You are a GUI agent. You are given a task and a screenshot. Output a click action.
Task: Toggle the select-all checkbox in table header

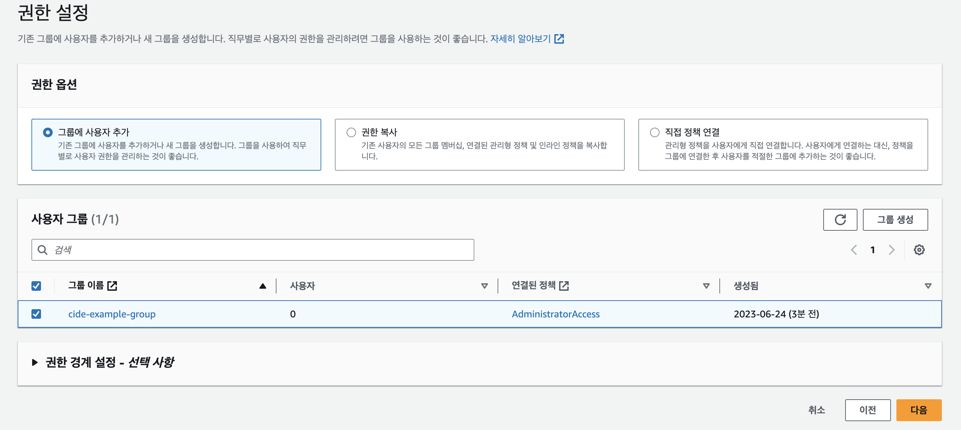tap(36, 286)
